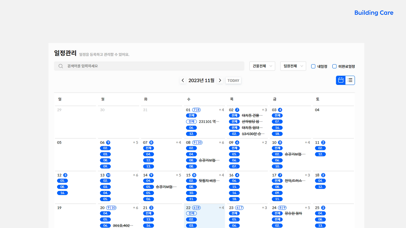Viewport: 406px width, 228px height.
Task: Switch to list view icon
Action: pyautogui.click(x=350, y=80)
